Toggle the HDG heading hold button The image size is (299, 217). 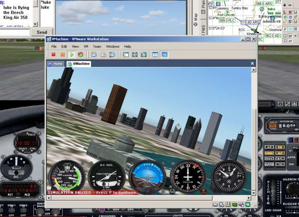(x=269, y=153)
